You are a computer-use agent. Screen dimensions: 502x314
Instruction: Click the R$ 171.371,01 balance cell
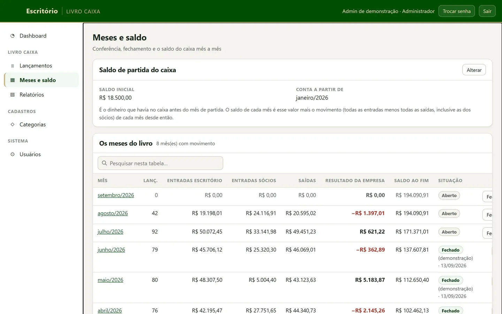click(x=412, y=232)
